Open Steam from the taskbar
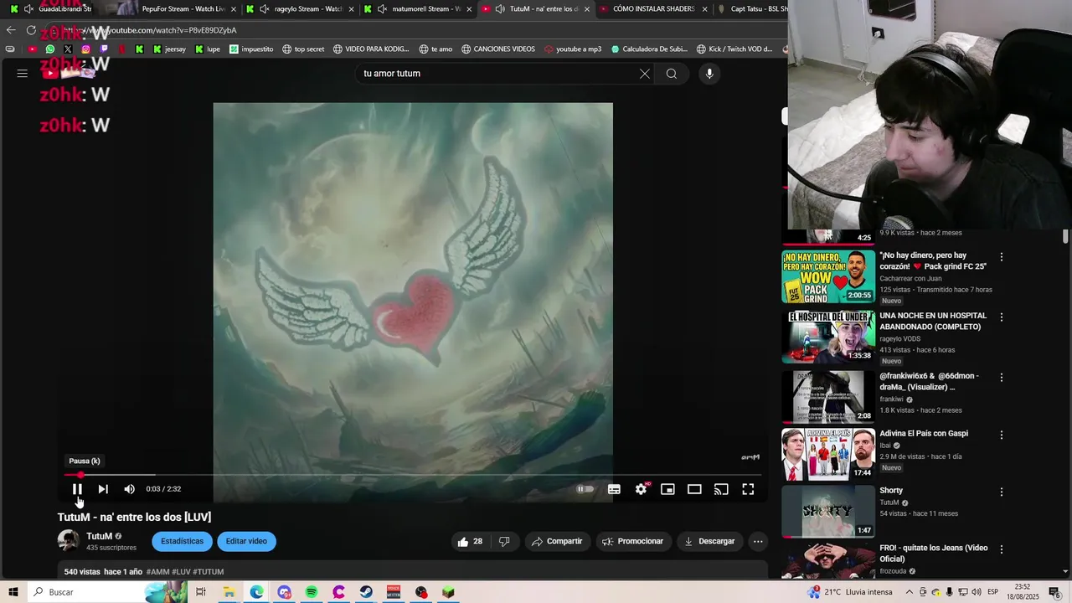Viewport: 1072px width, 603px height. tap(366, 592)
